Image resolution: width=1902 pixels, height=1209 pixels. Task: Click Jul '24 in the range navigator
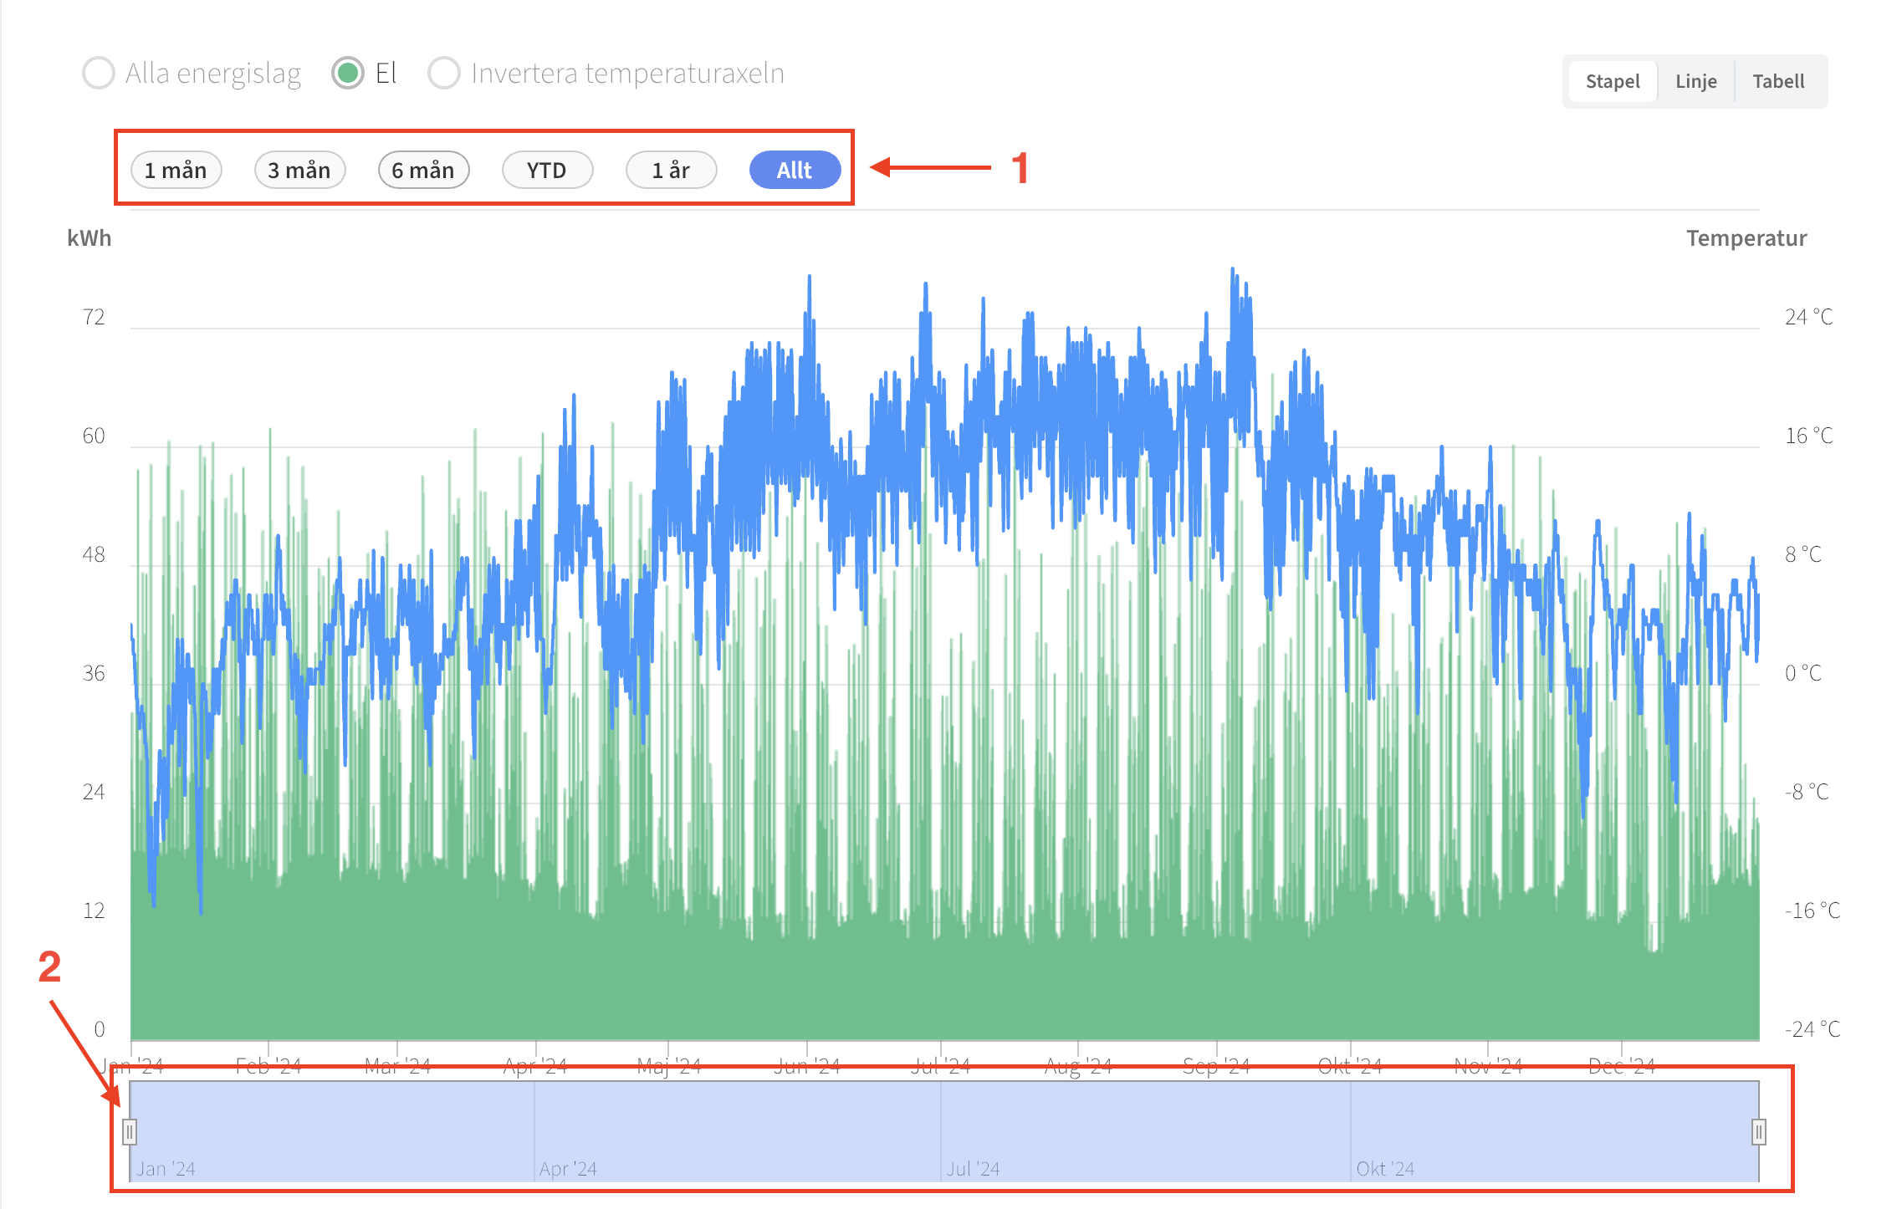[973, 1169]
